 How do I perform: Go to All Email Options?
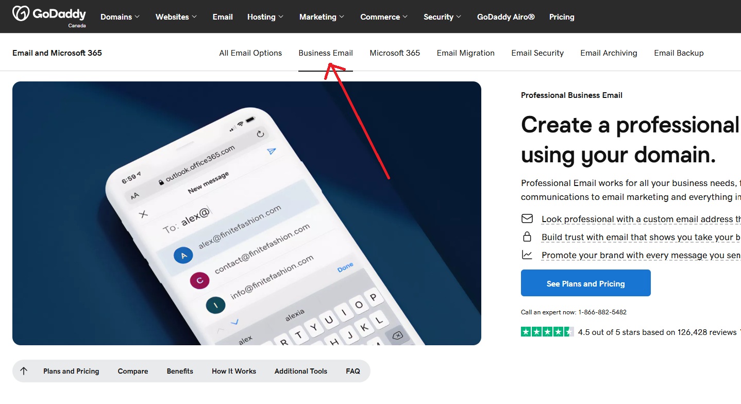point(250,53)
